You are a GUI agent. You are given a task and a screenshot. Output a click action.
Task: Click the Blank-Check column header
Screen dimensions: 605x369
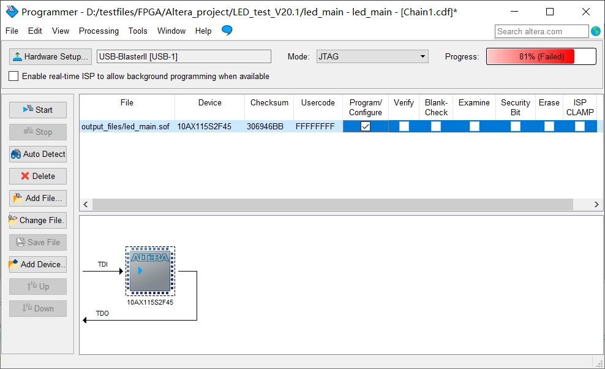point(436,107)
